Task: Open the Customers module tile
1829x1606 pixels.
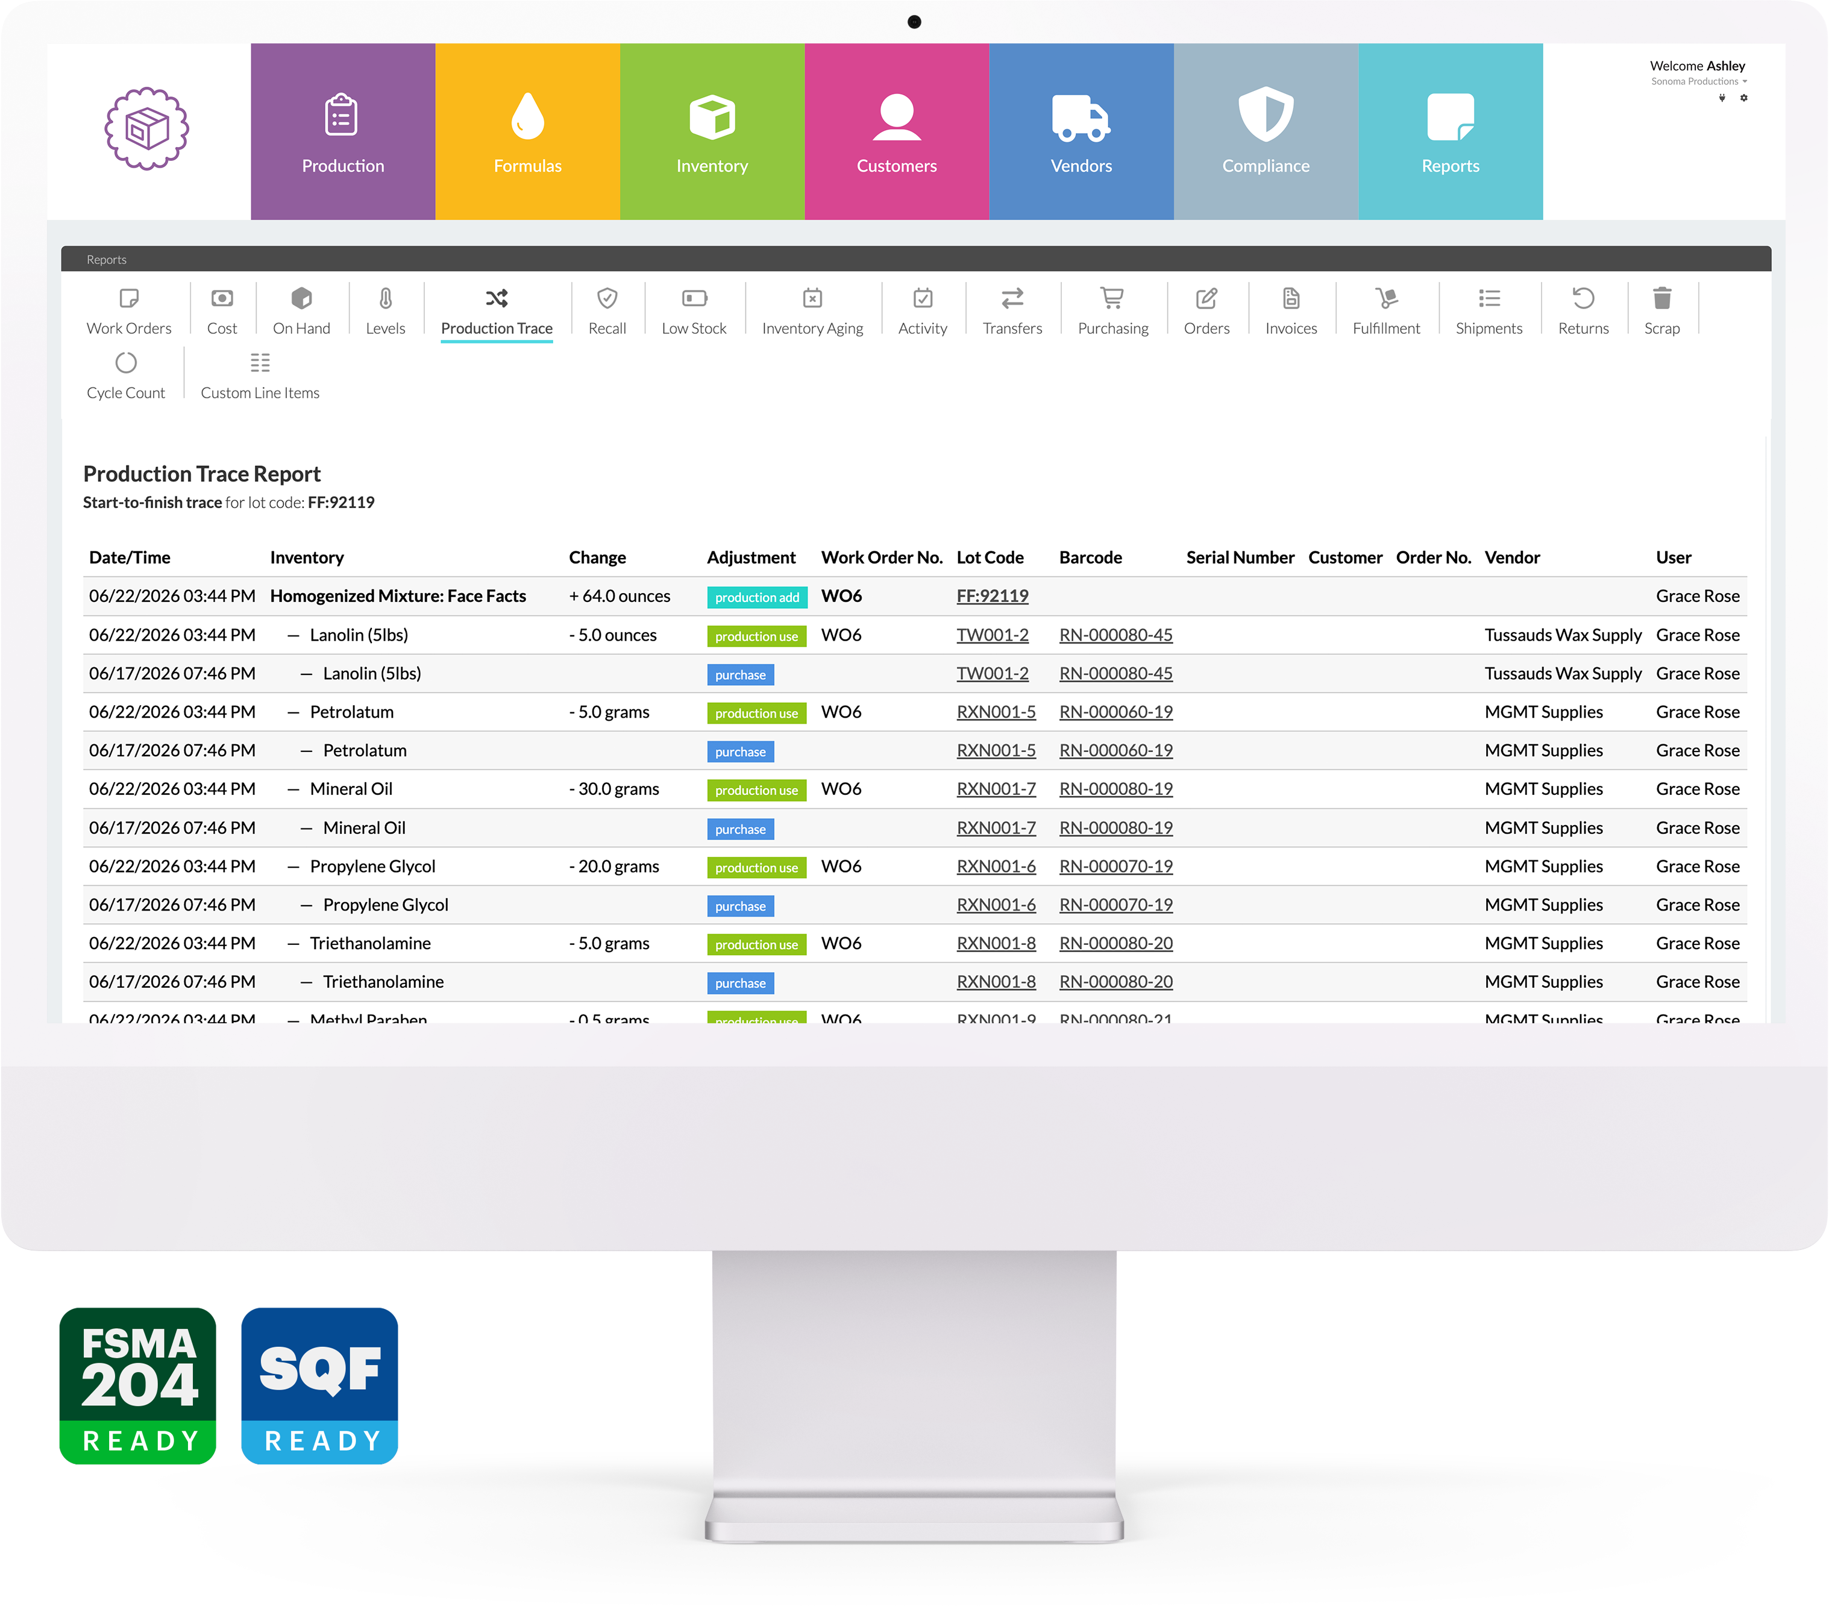Action: tap(897, 131)
